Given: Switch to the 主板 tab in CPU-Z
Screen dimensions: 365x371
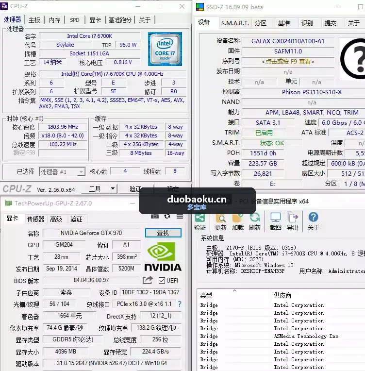Looking at the screenshot, I should (34, 20).
